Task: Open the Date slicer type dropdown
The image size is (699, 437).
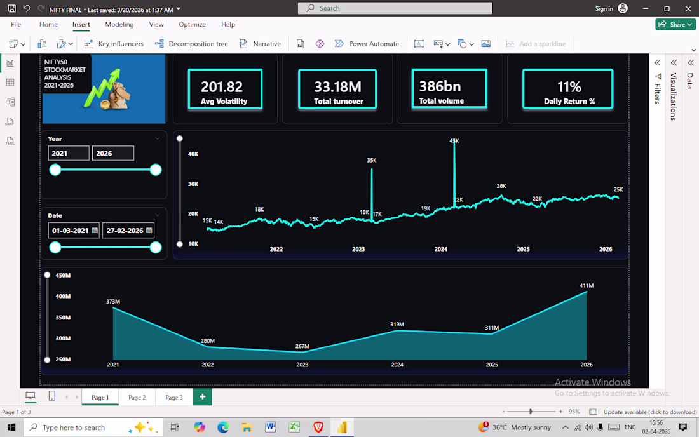Action: pos(158,215)
